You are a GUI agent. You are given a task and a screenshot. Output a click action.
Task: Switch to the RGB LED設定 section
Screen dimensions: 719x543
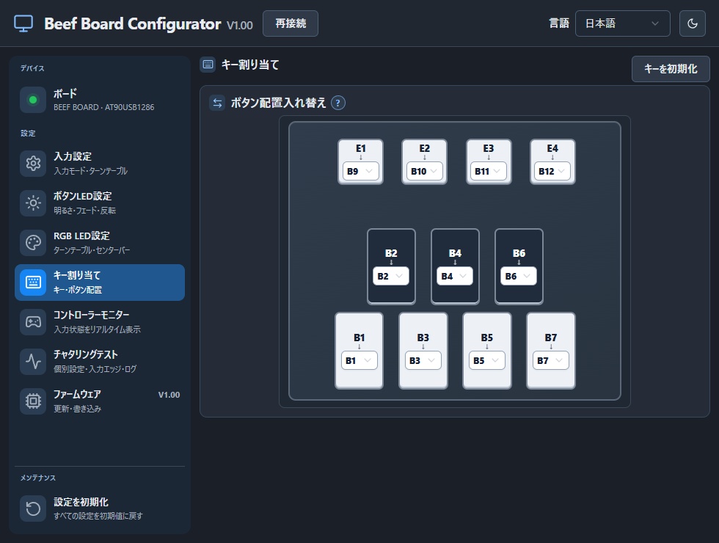[x=100, y=243]
